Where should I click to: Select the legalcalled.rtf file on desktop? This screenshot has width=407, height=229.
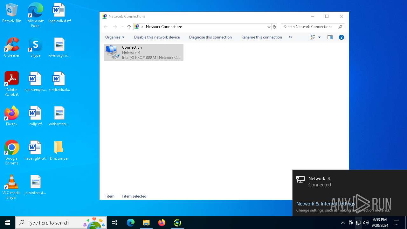[59, 13]
